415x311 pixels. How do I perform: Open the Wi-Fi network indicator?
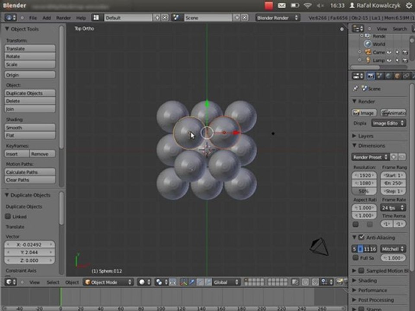click(307, 6)
